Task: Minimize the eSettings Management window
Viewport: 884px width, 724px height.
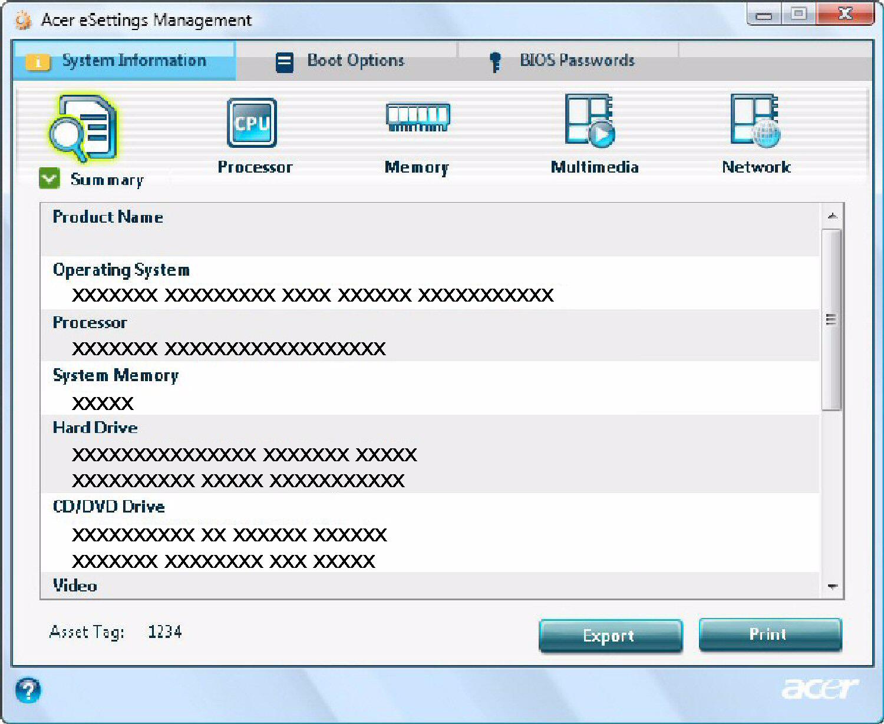Action: 764,14
